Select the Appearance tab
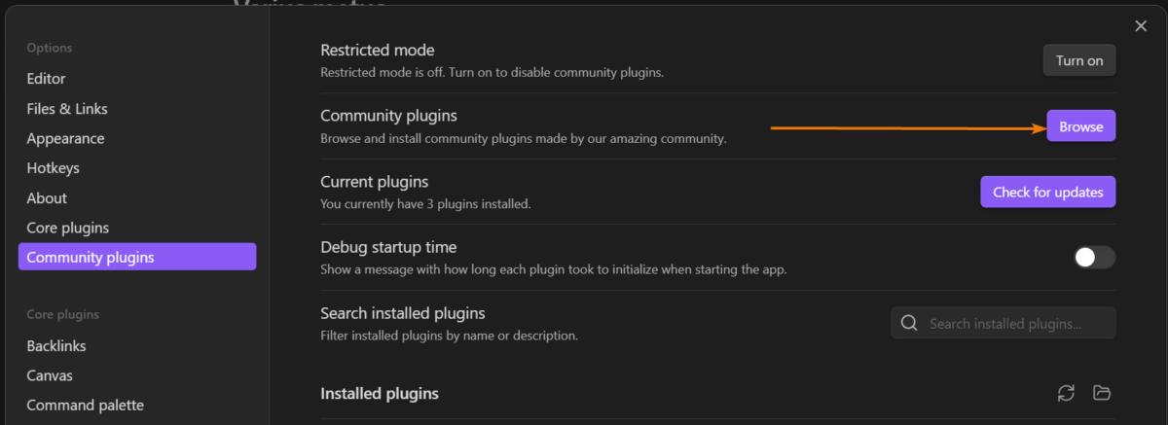 [x=65, y=138]
